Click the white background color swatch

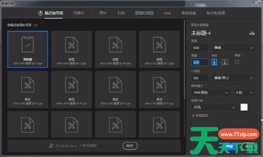pyautogui.click(x=244, y=107)
